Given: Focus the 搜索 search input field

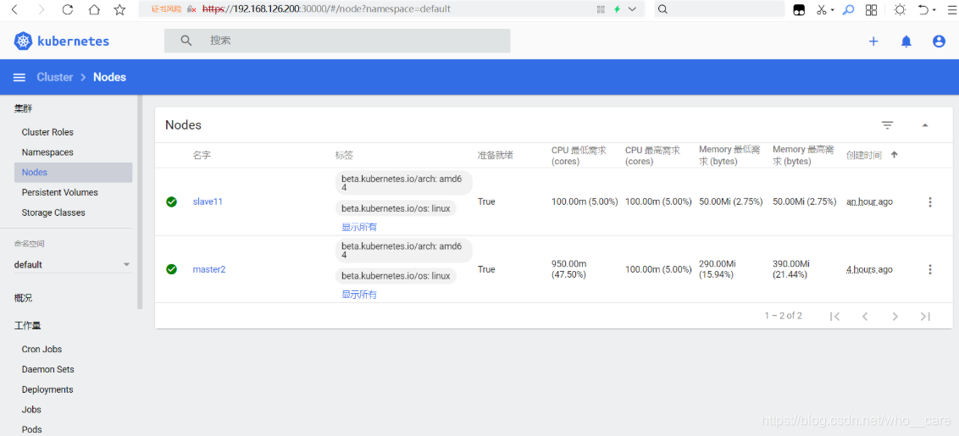Looking at the screenshot, I should (337, 41).
